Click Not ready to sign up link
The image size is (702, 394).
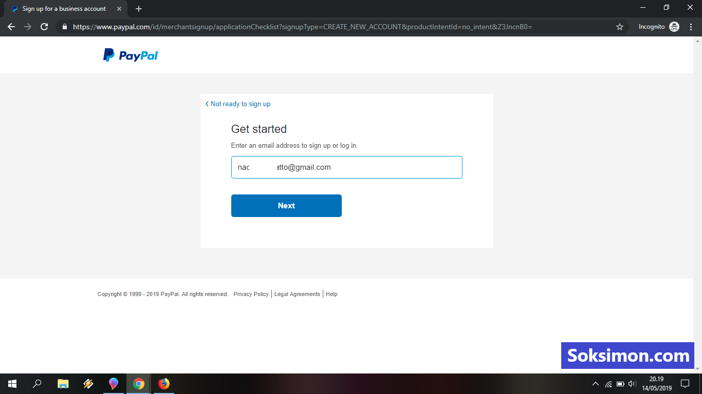pyautogui.click(x=238, y=104)
